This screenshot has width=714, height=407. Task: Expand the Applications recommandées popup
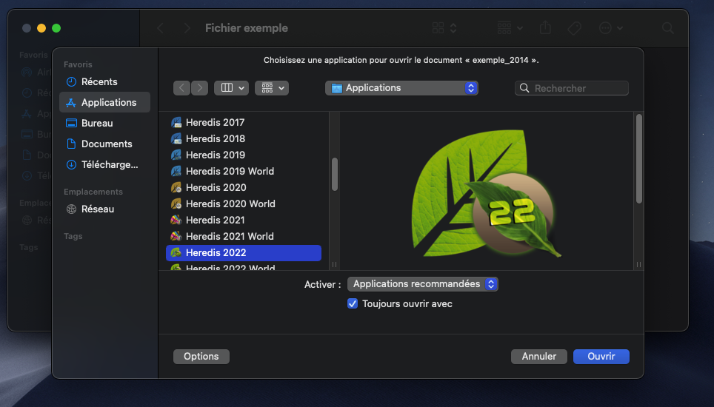click(x=422, y=284)
